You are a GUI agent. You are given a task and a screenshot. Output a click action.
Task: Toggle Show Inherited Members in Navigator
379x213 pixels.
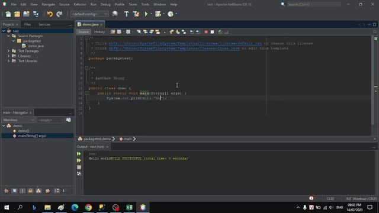coord(7,191)
